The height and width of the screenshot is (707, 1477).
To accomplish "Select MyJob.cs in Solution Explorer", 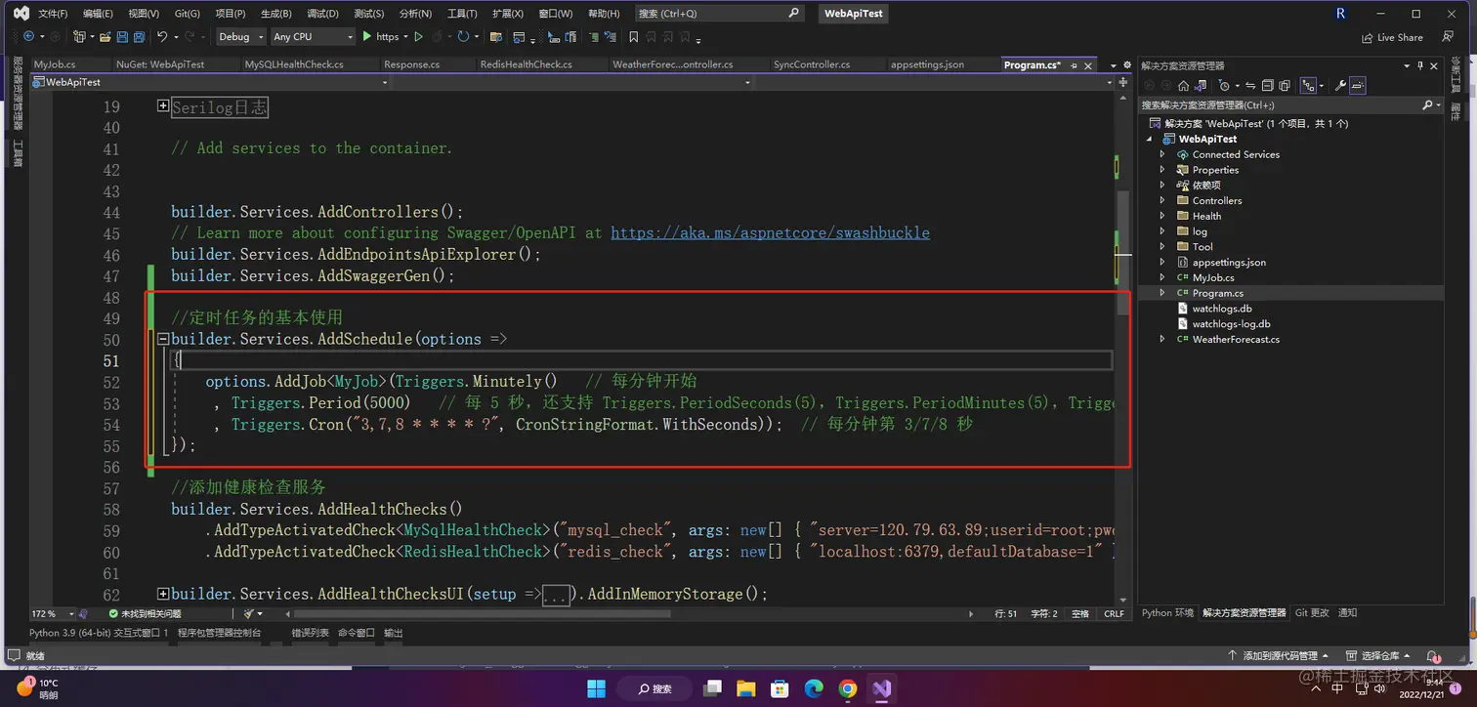I will click(1213, 277).
